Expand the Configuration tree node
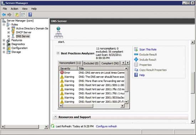Viewport: 196px width, 135px height. (4, 48)
